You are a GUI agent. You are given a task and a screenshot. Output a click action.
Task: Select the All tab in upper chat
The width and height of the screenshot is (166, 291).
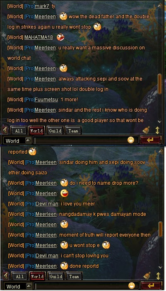19,131
